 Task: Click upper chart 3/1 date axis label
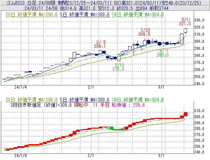161,87
